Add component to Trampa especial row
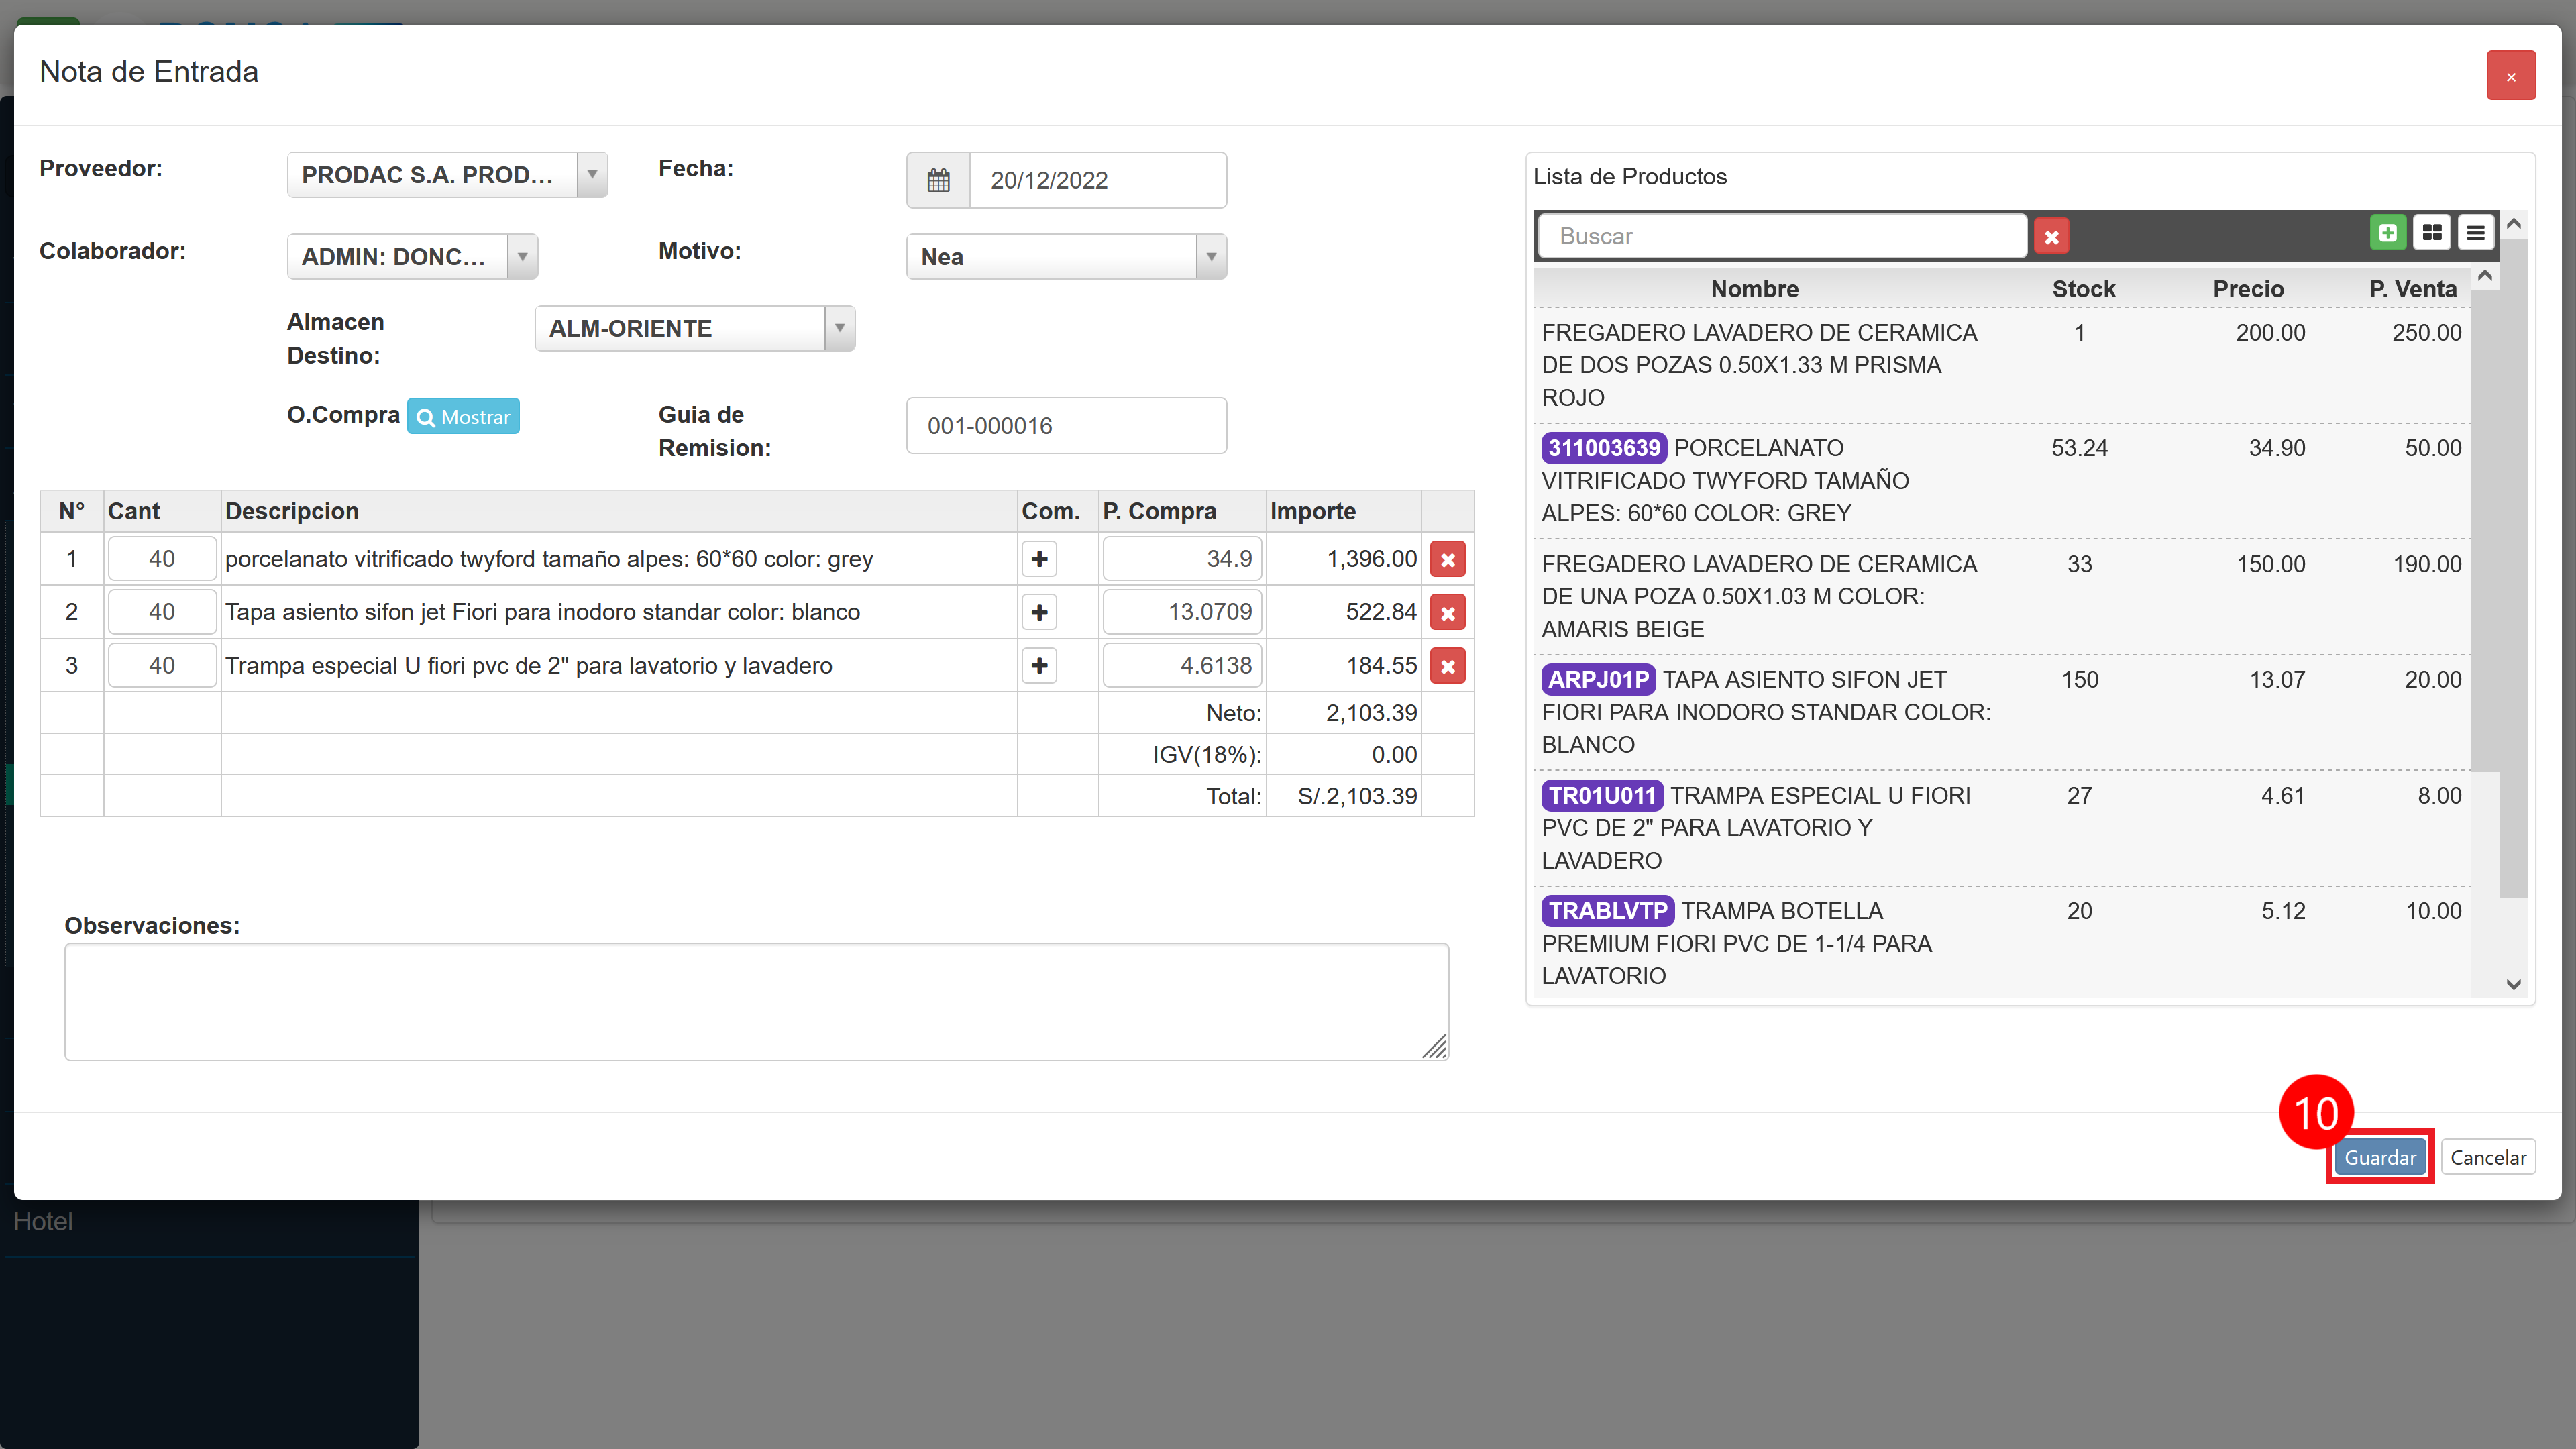Viewport: 2576px width, 1449px height. click(x=1040, y=666)
